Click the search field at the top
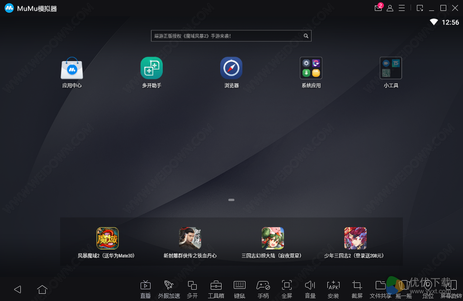This screenshot has width=463, height=301. [231, 36]
